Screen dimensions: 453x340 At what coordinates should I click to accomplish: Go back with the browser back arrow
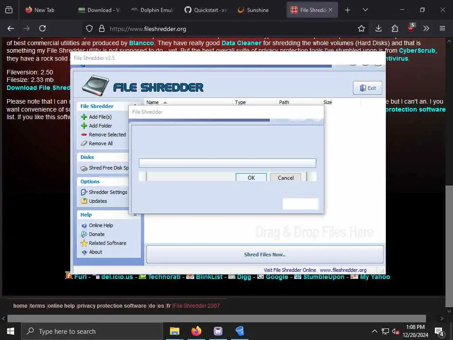pos(11,28)
